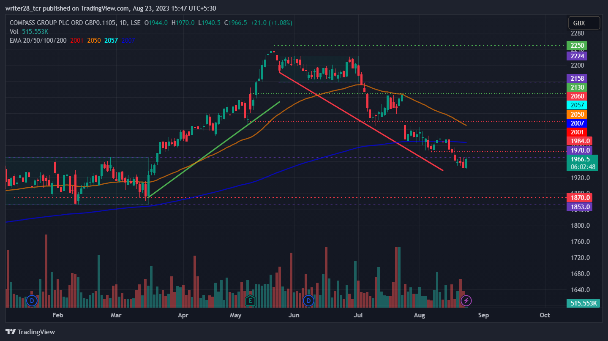Viewport: 608px width, 341px height.
Task: Click the 1853.0 purple price label
Action: tap(579, 207)
